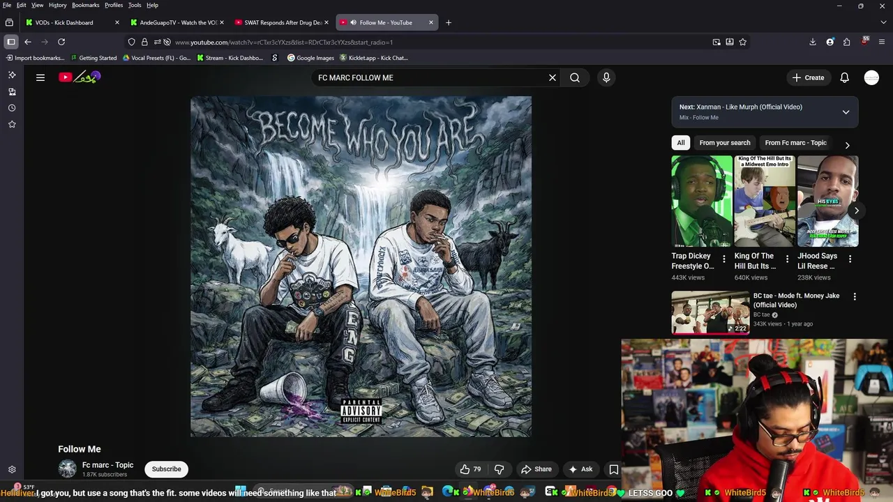Viewport: 893px width, 502px height.
Task: Click the Ask button
Action: point(580,469)
